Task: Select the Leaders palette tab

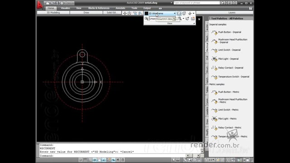Action: (207, 111)
